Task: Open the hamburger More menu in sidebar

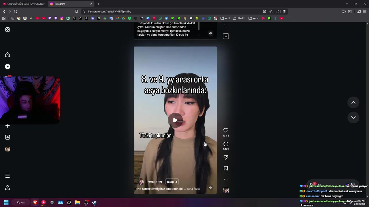Action: [x=7, y=176]
